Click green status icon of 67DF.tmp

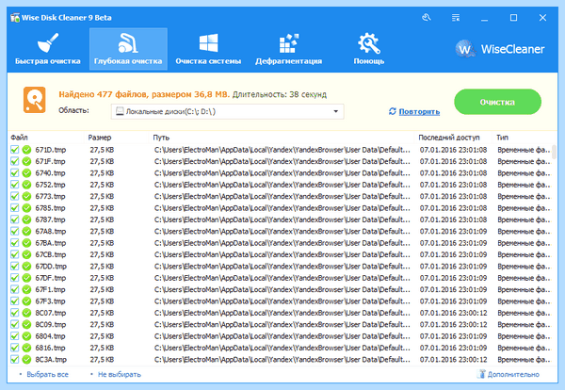pos(26,278)
